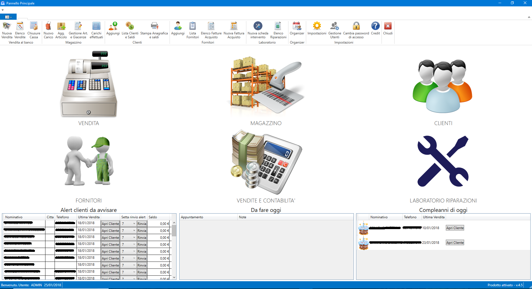The image size is (532, 289).
Task: Click Apri Cliente in first alert row
Action: point(110,224)
